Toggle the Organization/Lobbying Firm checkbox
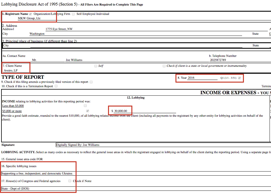The image size is (271, 194). (x=30, y=14)
